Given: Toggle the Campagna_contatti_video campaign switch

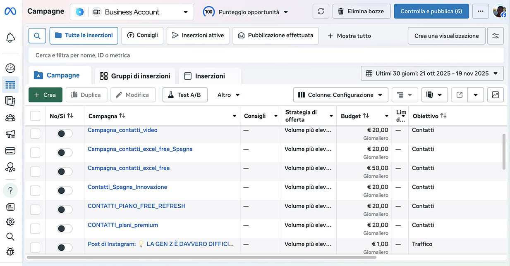Looking at the screenshot, I should click(65, 133).
